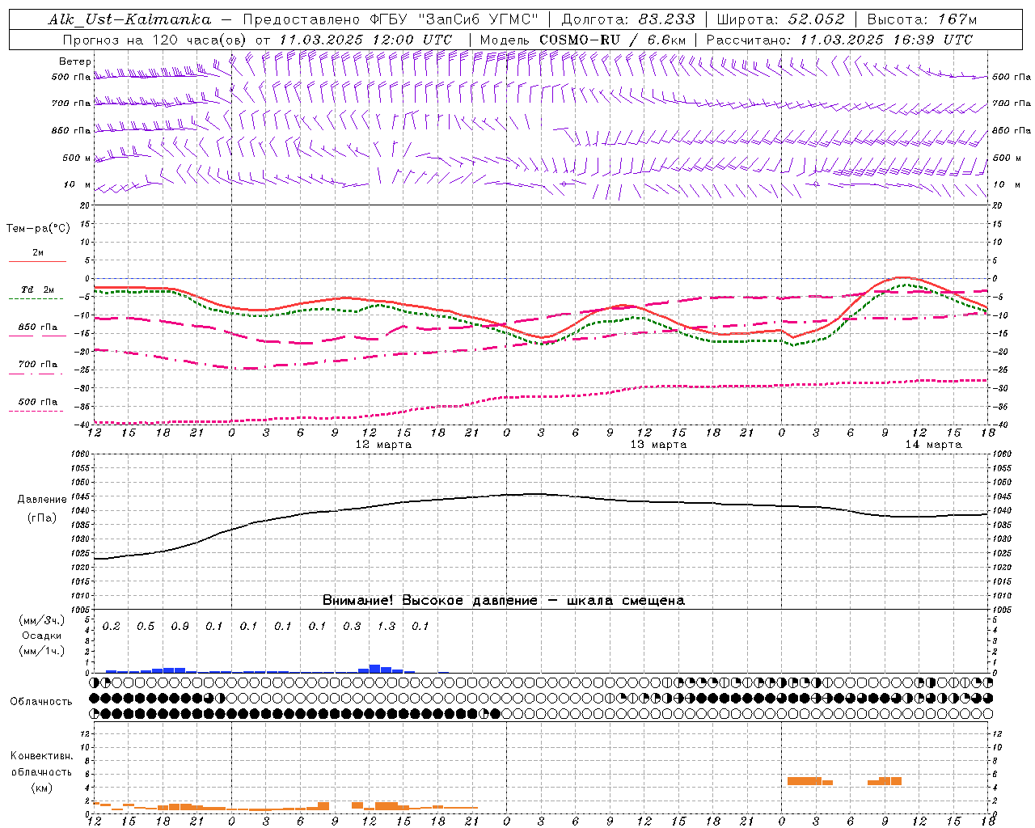
Task: Click the Конвективн. label of convective cloud panel
Action: click(41, 756)
